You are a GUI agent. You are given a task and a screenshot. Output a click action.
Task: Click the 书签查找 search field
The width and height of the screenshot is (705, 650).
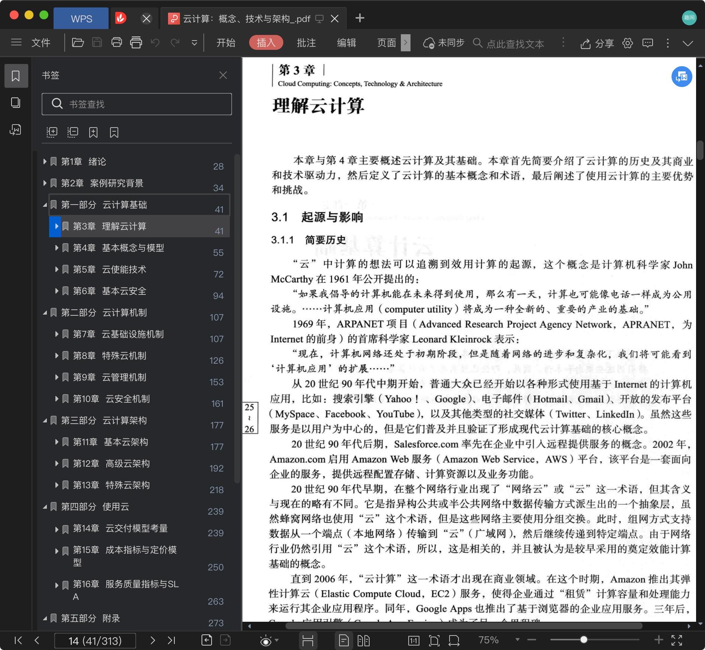tap(137, 104)
